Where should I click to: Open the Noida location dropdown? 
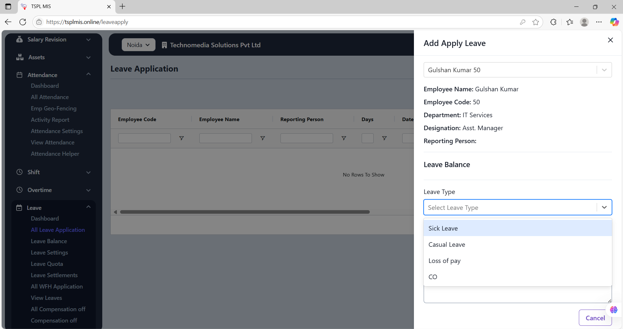(x=138, y=45)
